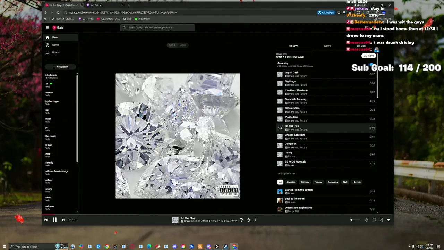Open the Related tab
Viewport: 444px width, 250px height.
pyautogui.click(x=361, y=46)
